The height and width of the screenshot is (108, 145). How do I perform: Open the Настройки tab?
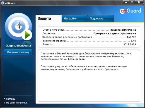(75, 19)
